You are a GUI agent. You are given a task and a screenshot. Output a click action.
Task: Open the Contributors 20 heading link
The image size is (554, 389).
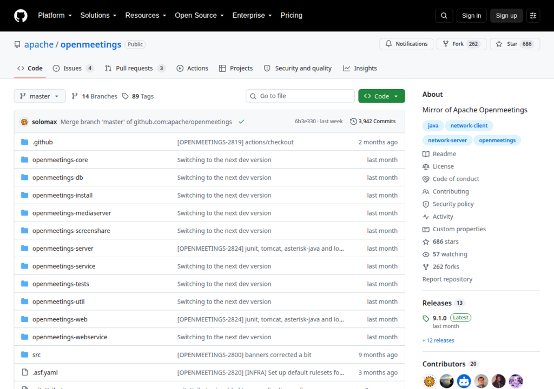(x=450, y=364)
